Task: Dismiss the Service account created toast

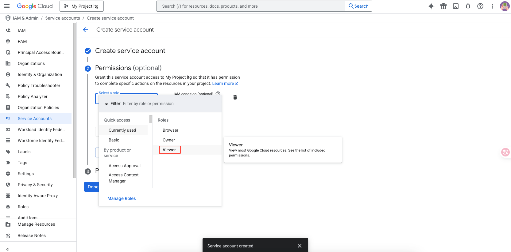Action: pyautogui.click(x=300, y=246)
